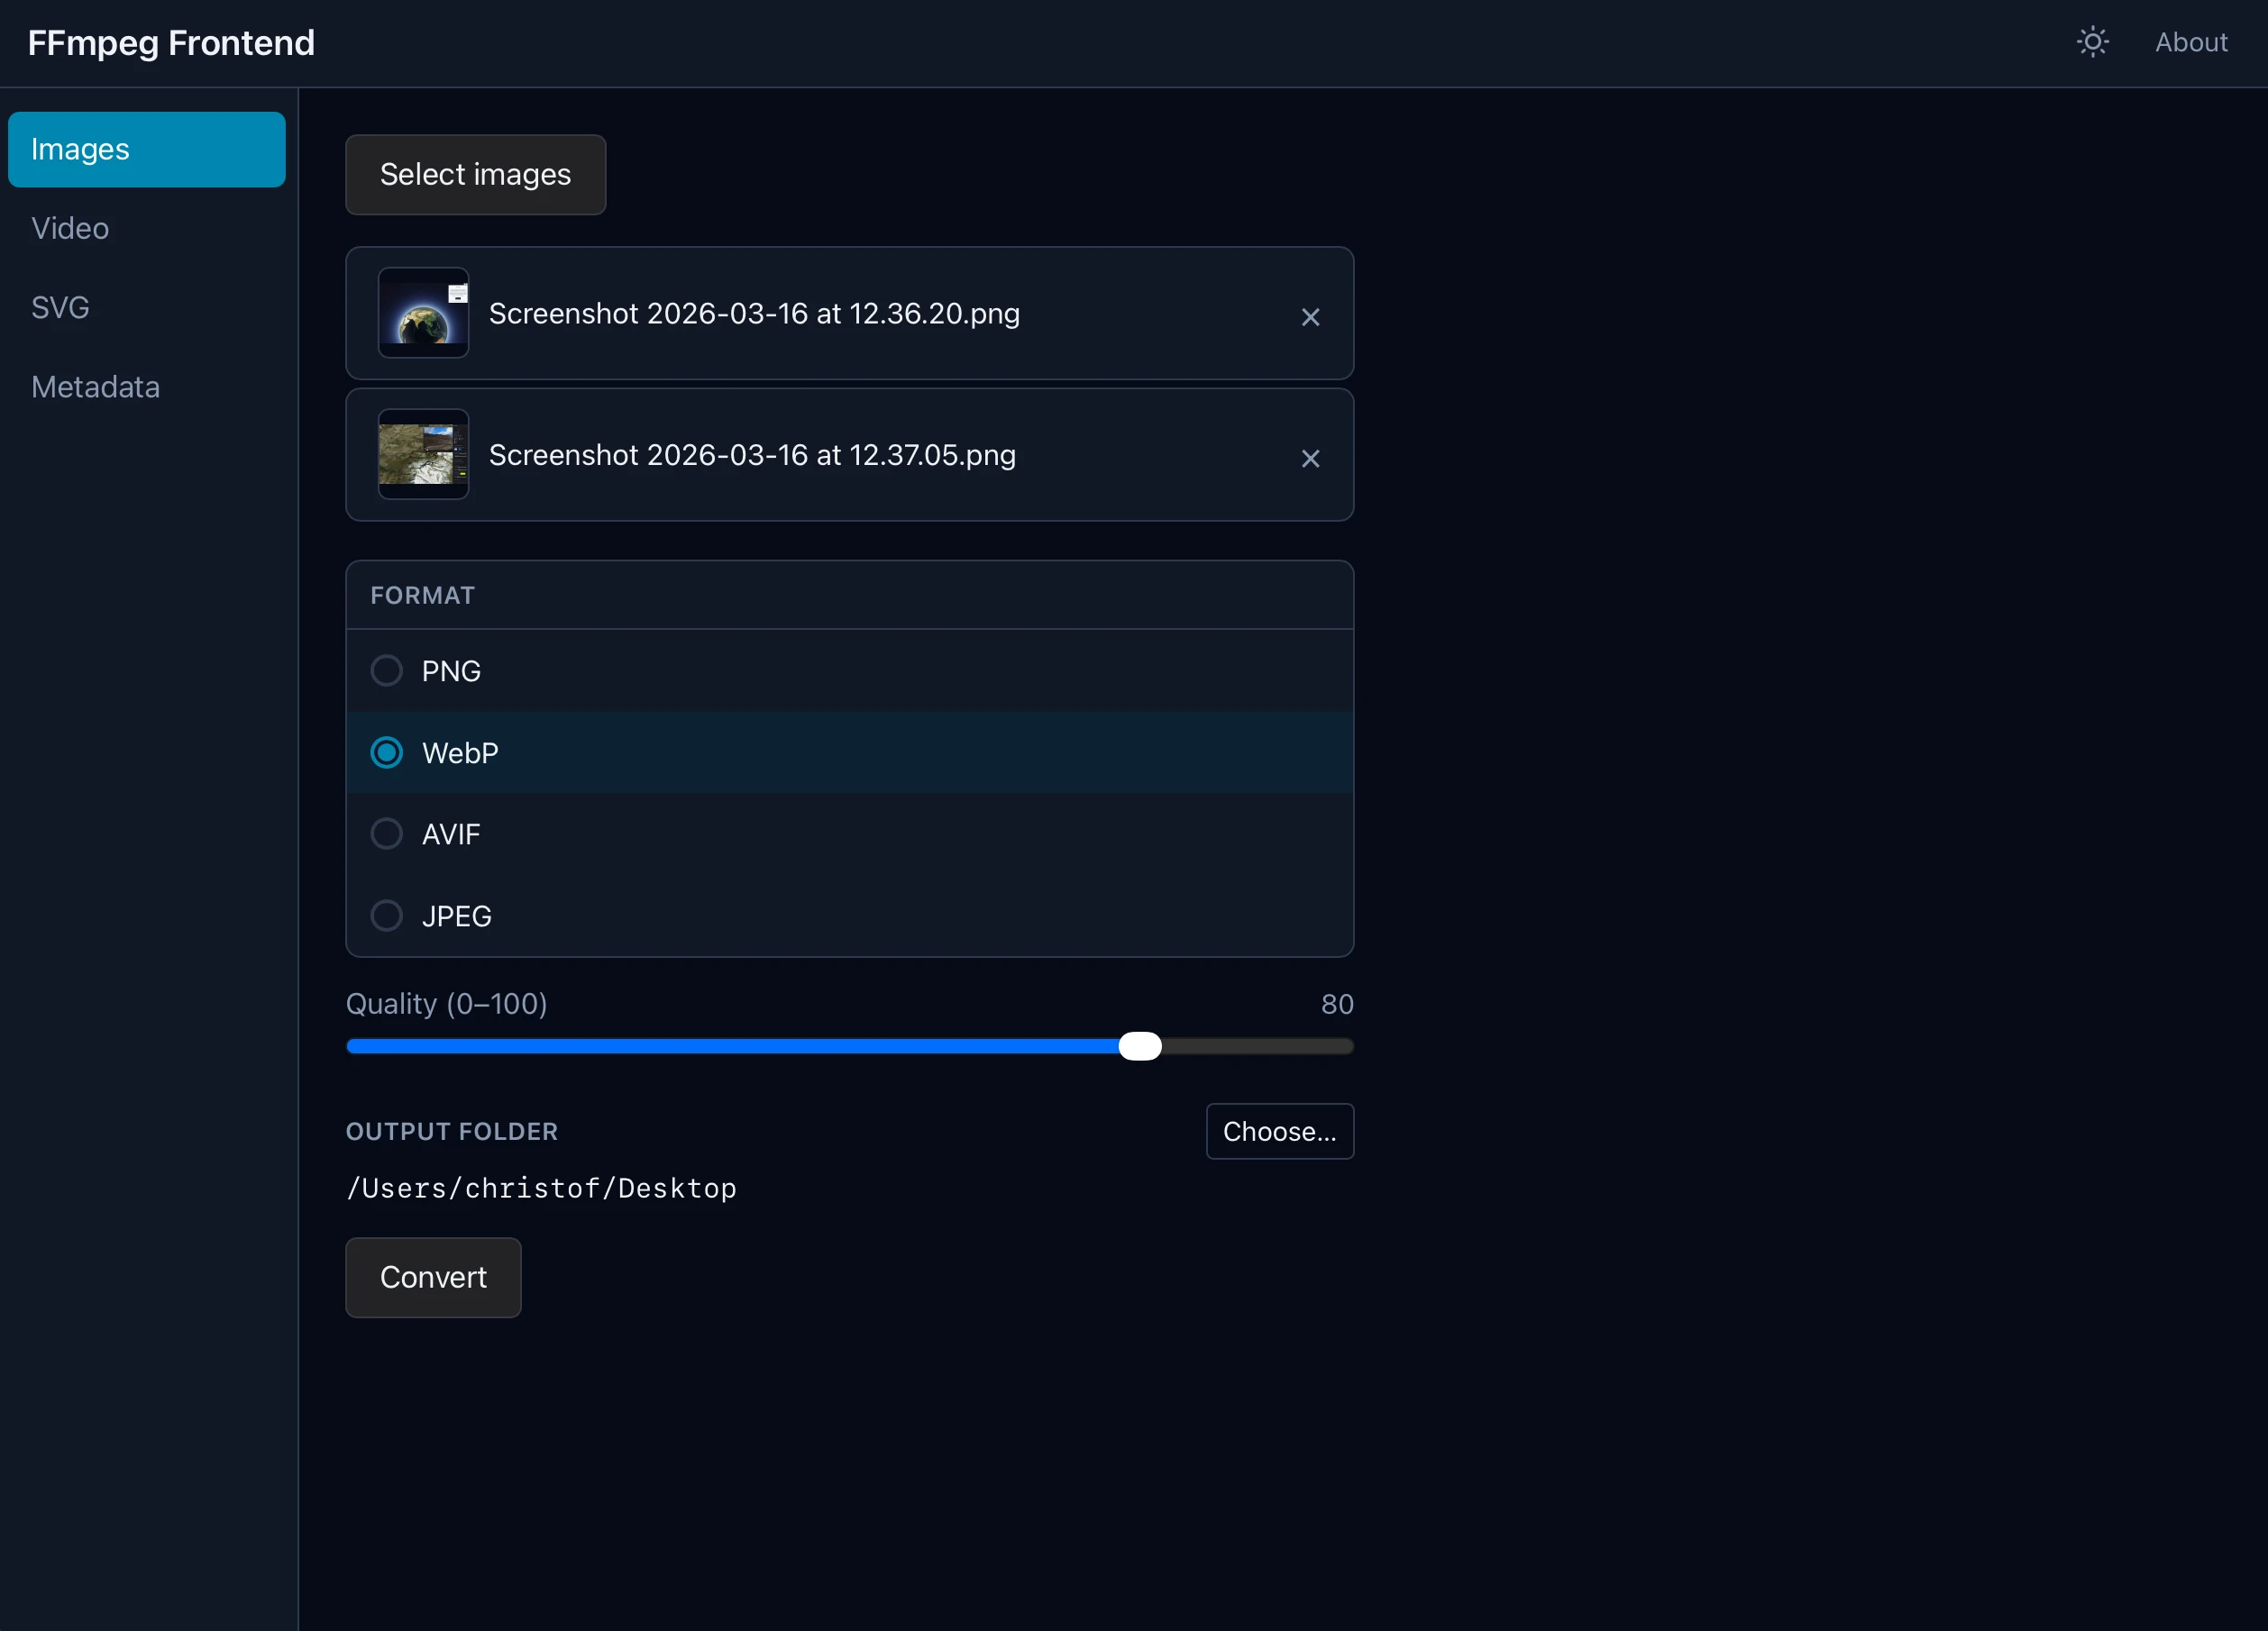Switch to the SVG section

click(60, 306)
